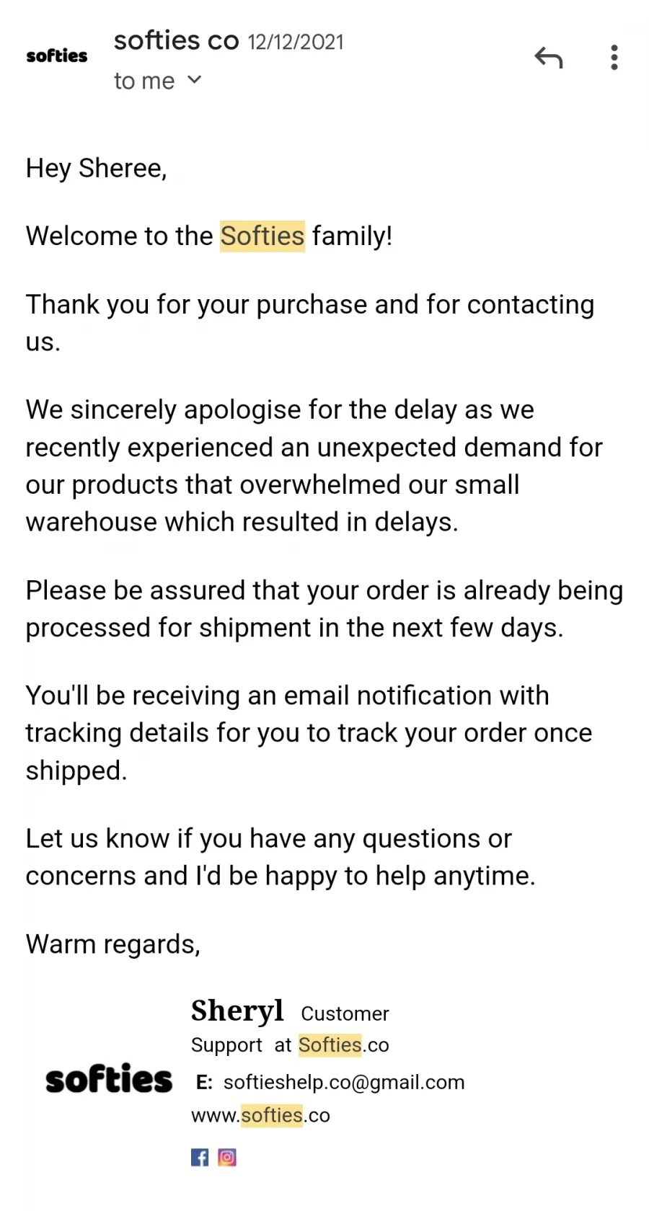The width and height of the screenshot is (649, 1211).
Task: Click the 'Warm regards,' closing text
Action: (113, 944)
